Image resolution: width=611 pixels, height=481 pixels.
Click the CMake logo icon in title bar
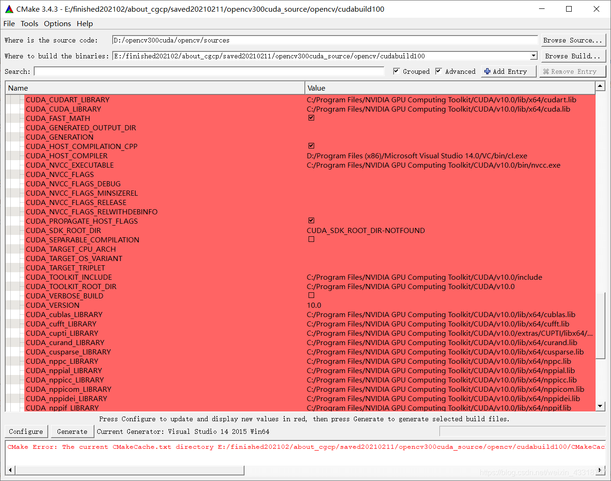point(9,9)
